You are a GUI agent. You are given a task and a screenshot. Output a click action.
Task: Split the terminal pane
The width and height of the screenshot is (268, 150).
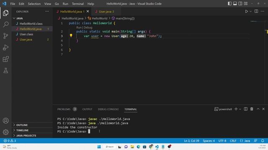246,109
